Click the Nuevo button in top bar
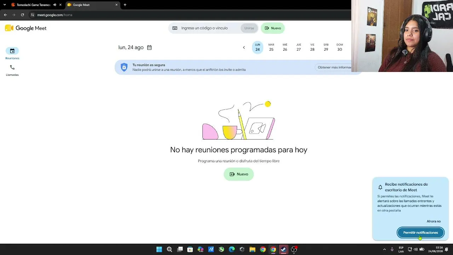The image size is (453, 255). (273, 28)
